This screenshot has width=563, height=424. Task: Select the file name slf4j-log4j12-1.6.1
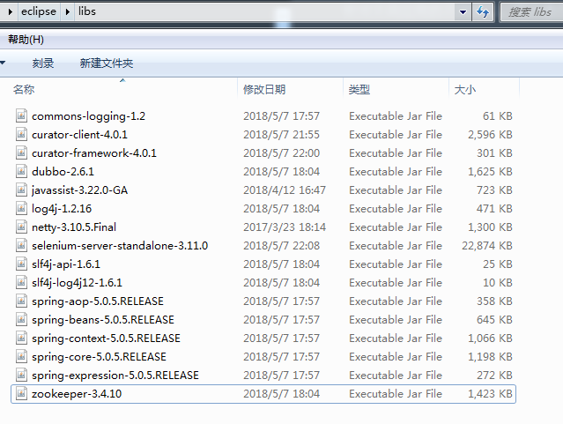click(x=77, y=283)
